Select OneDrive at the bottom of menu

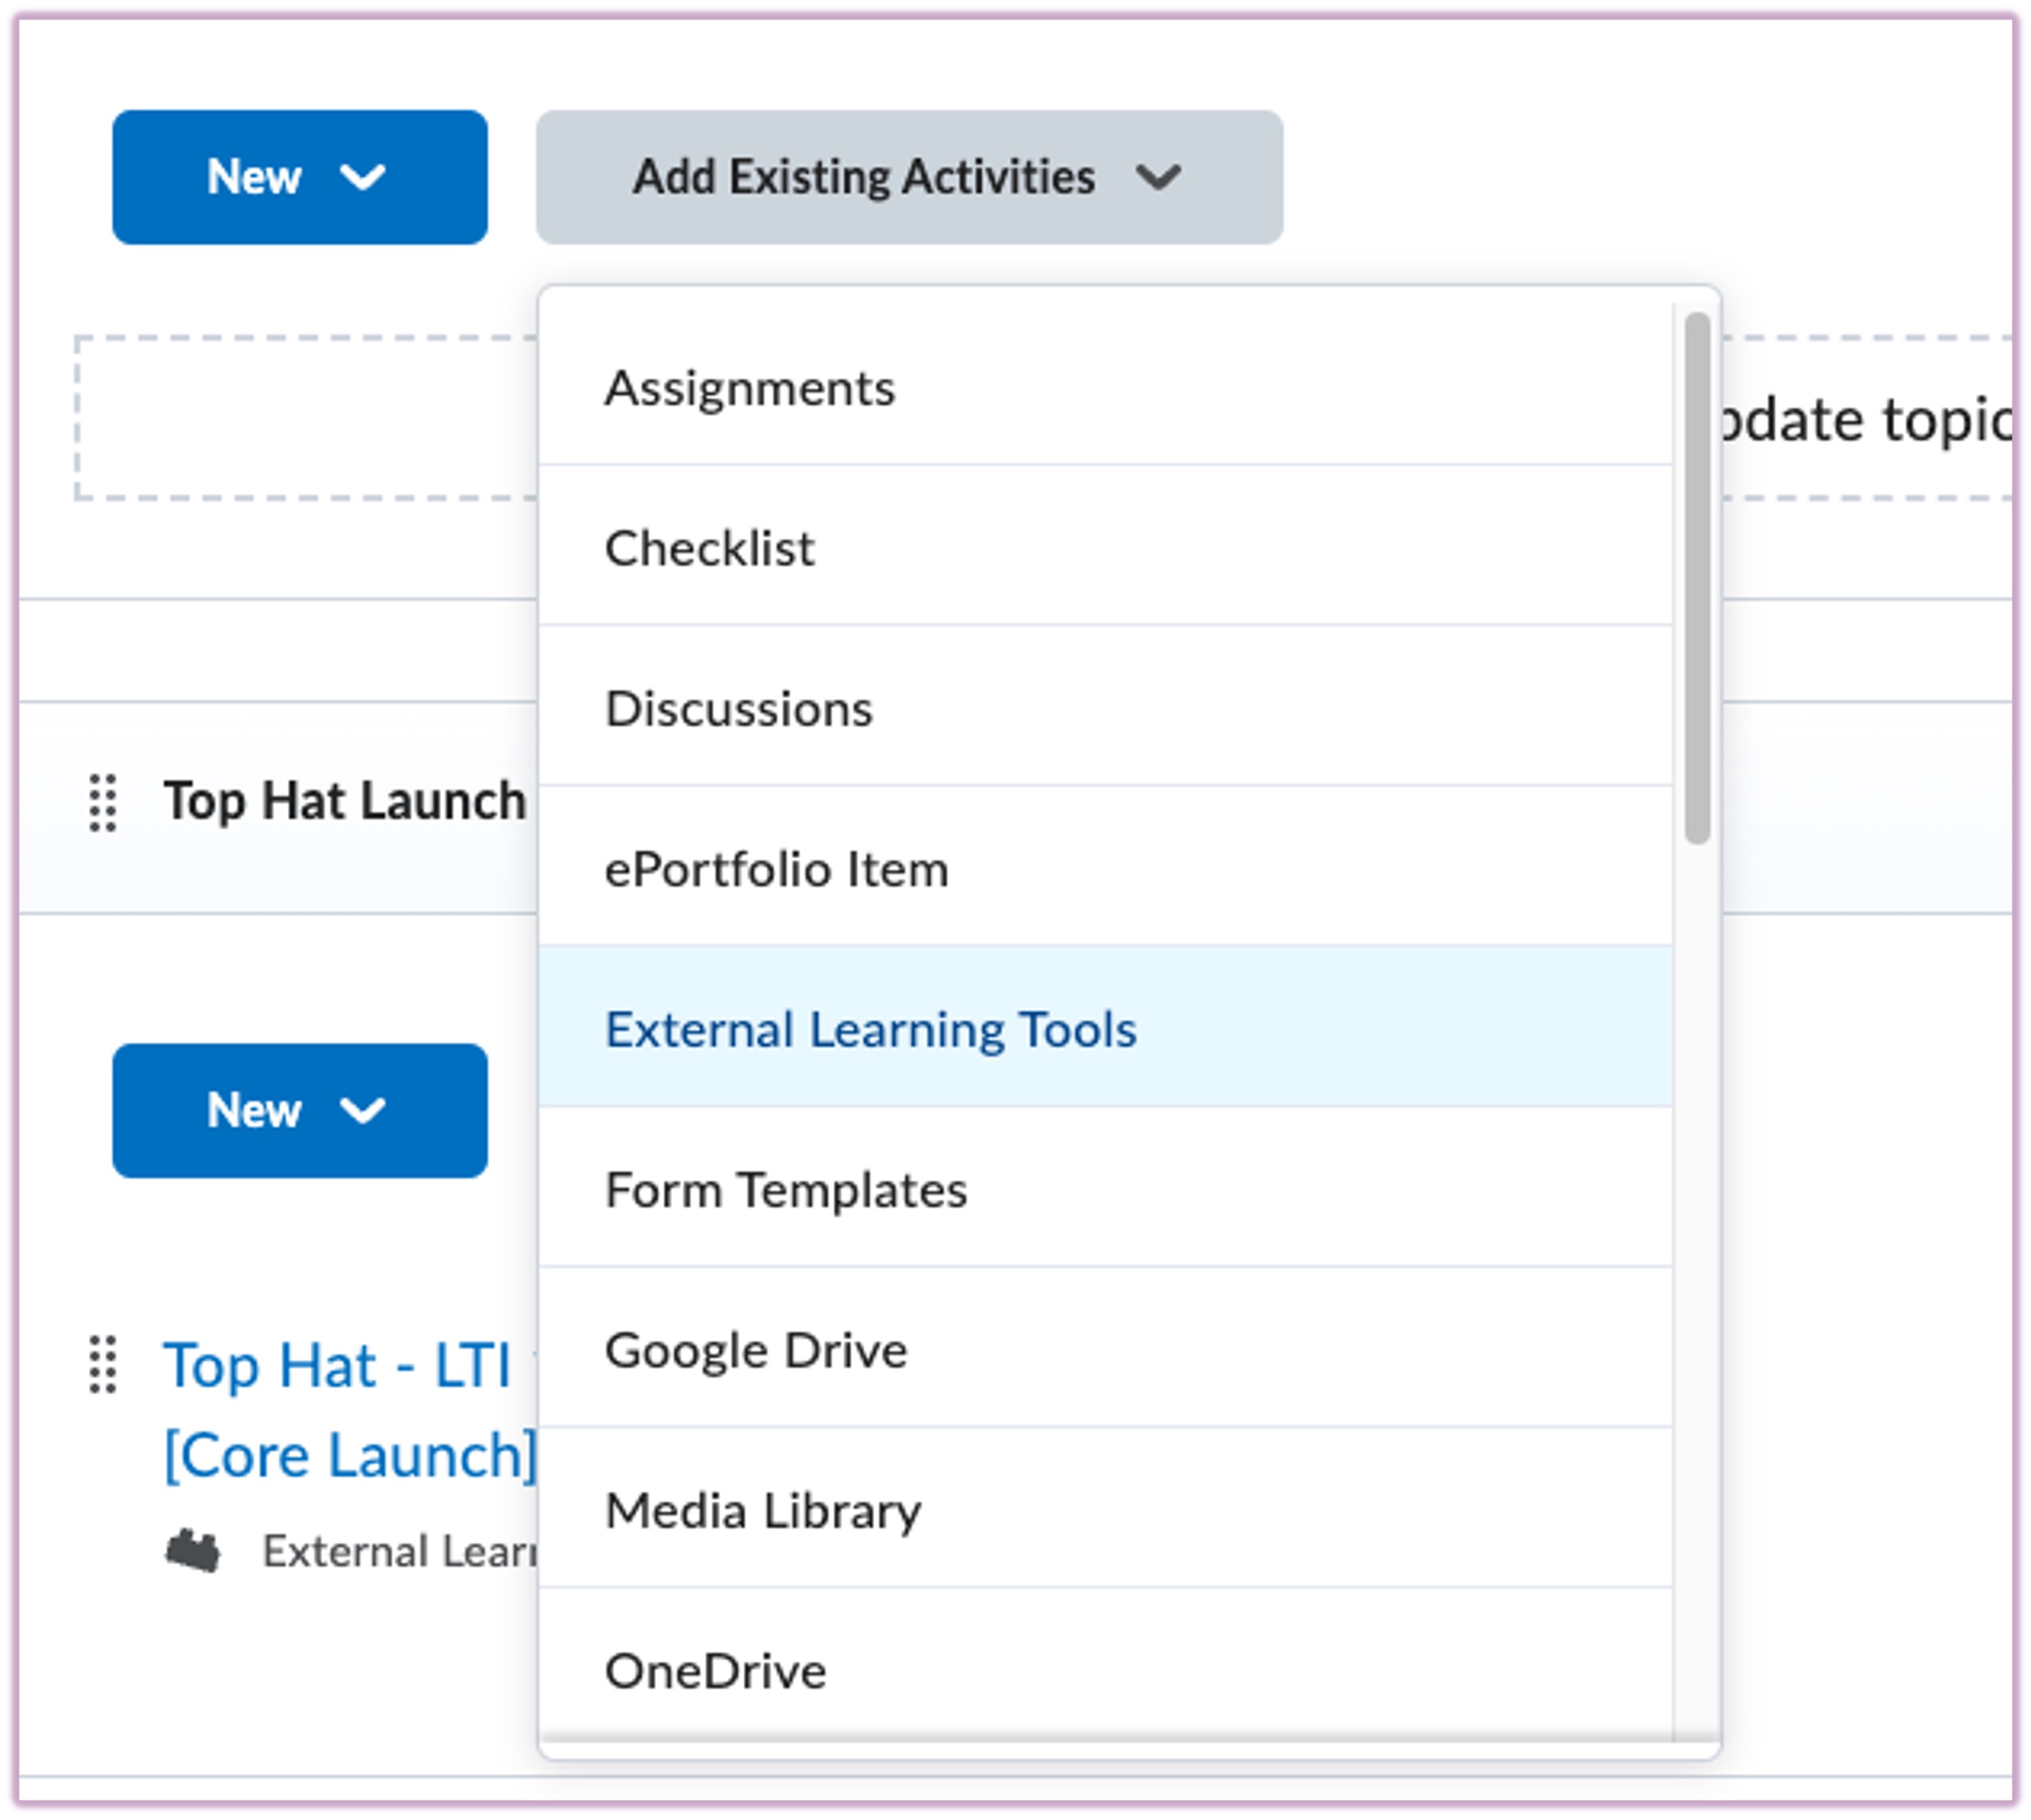pyautogui.click(x=716, y=1671)
